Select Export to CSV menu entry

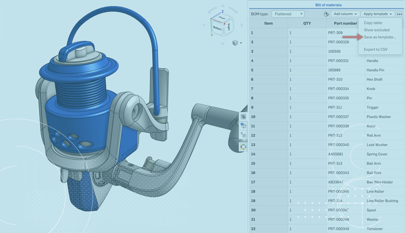[x=376, y=49]
